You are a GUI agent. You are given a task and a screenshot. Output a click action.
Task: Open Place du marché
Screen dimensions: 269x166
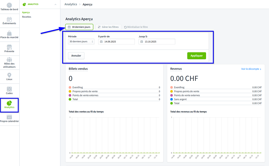[x=9, y=34]
